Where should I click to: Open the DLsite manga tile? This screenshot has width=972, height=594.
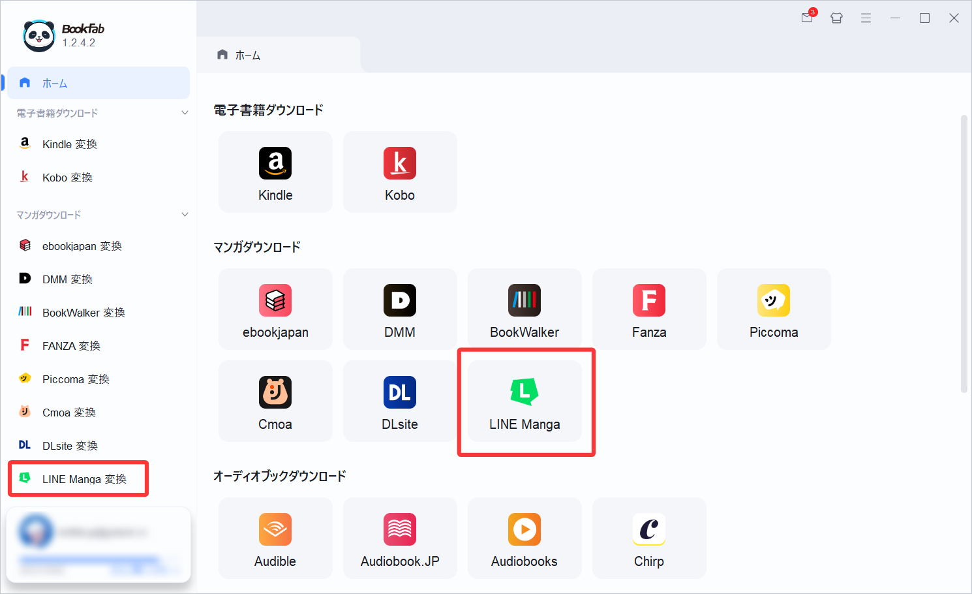pos(400,401)
